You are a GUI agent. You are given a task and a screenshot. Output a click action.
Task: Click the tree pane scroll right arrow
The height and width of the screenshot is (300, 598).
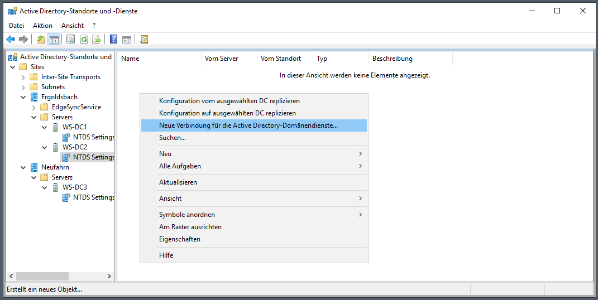point(109,276)
